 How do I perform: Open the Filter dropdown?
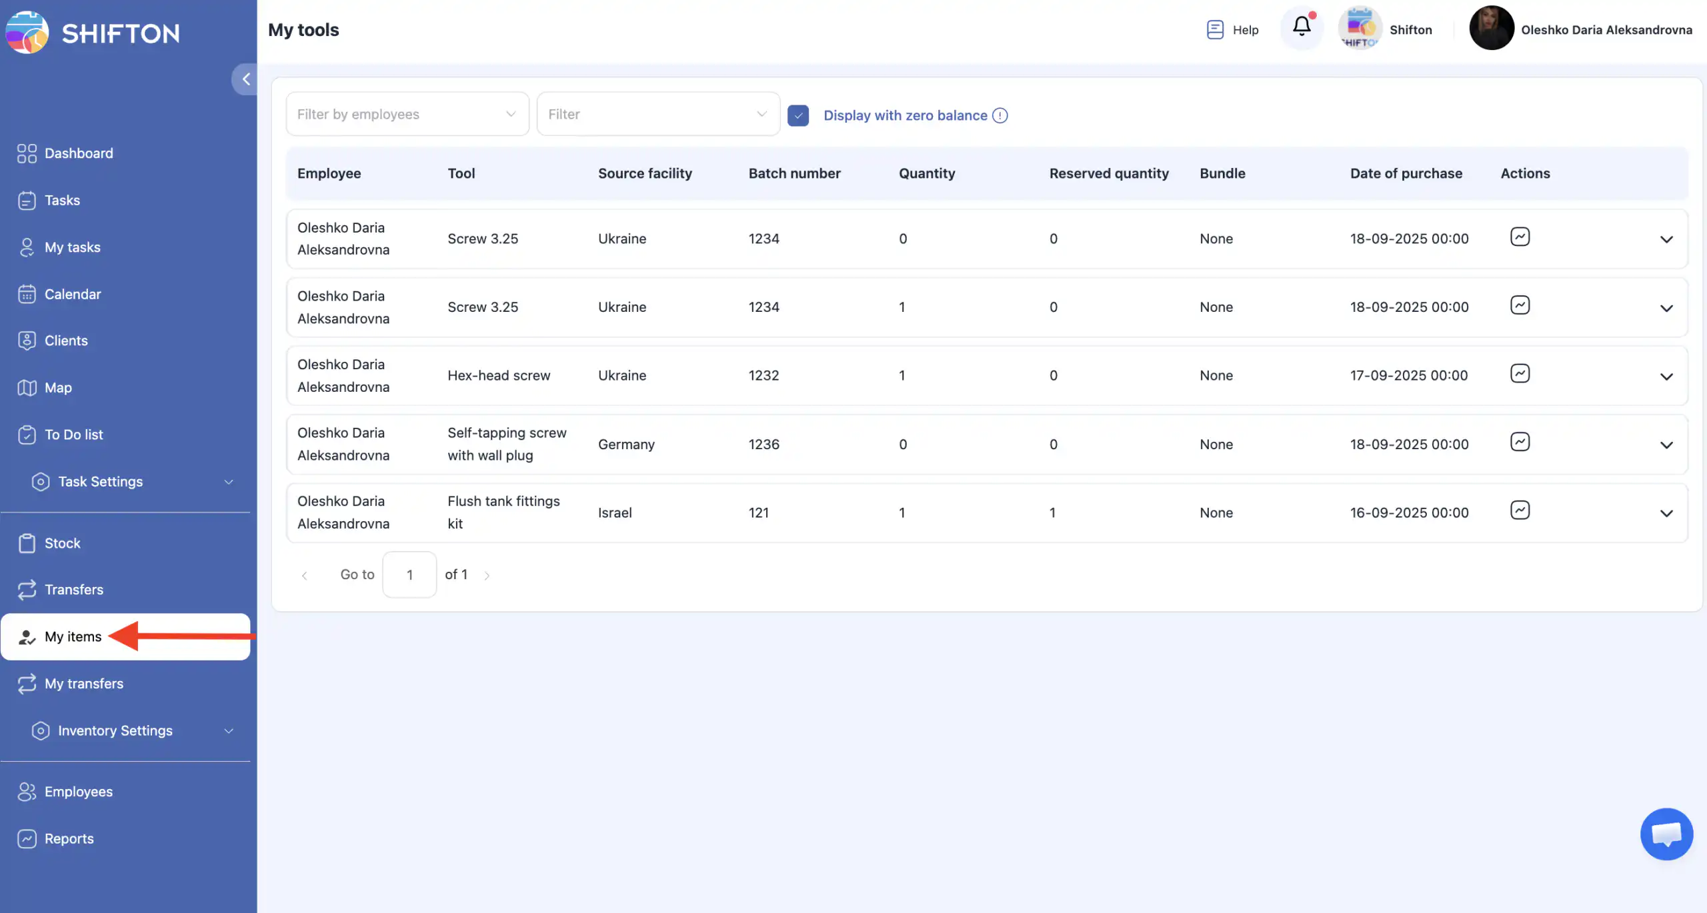pyautogui.click(x=657, y=114)
